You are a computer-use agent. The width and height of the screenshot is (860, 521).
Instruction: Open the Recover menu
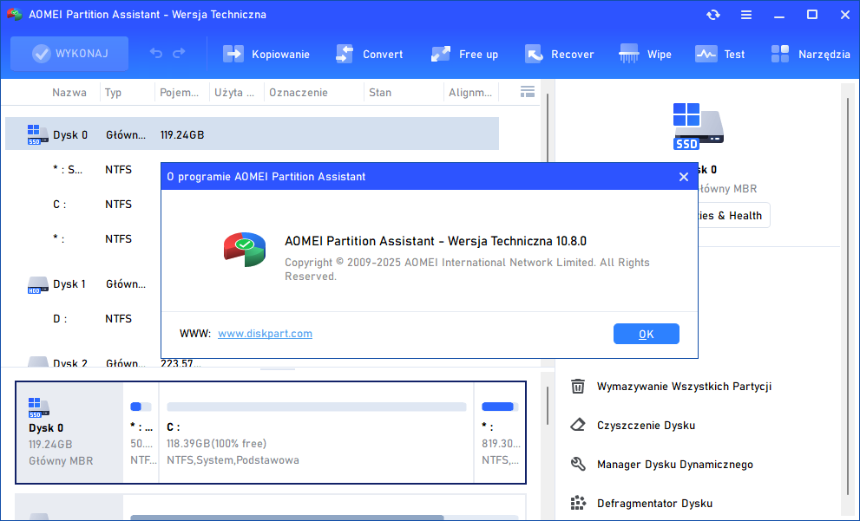pos(559,55)
